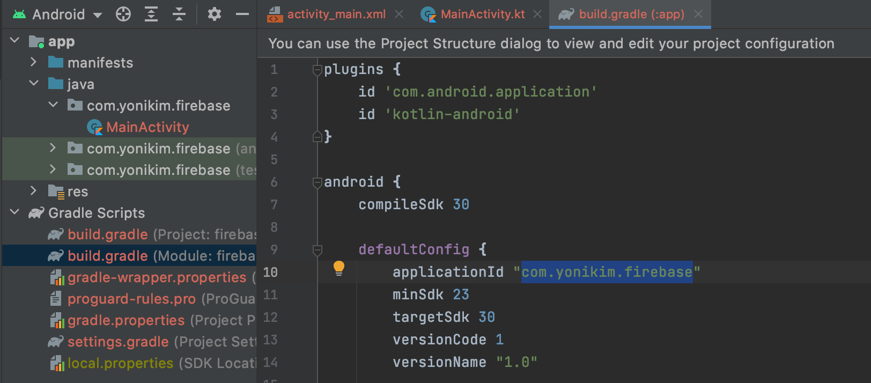Collapse the app module node
Viewport: 871px width, 383px height.
click(x=15, y=41)
